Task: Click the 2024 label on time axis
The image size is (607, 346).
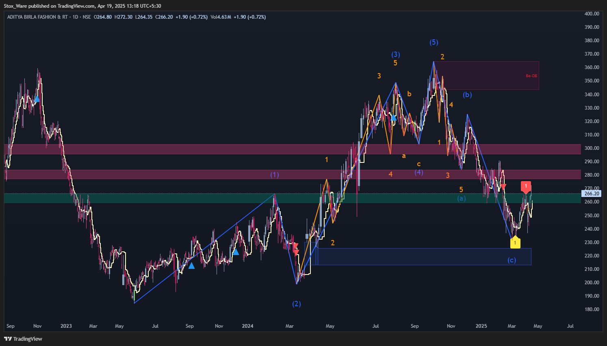Action: 247,326
